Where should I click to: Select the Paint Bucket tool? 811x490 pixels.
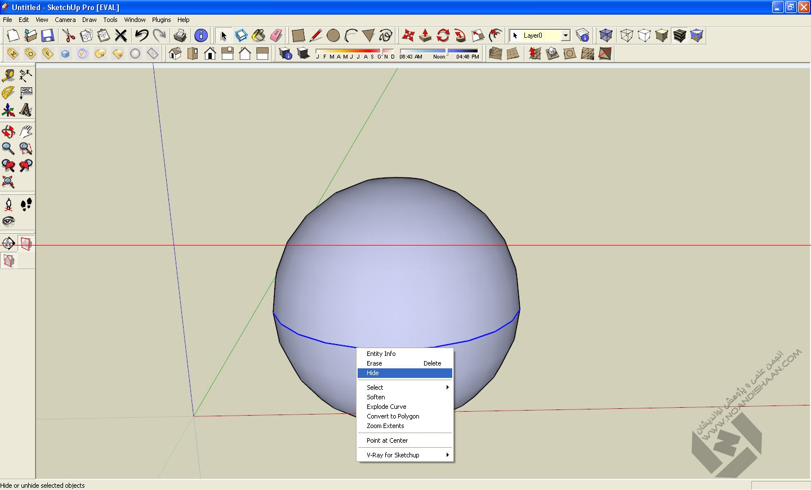[259, 35]
